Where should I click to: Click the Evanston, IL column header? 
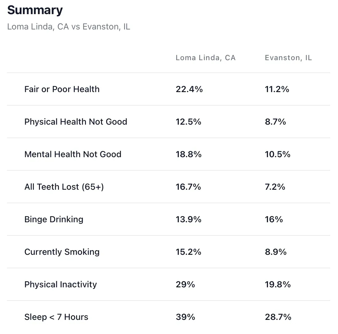pos(288,58)
